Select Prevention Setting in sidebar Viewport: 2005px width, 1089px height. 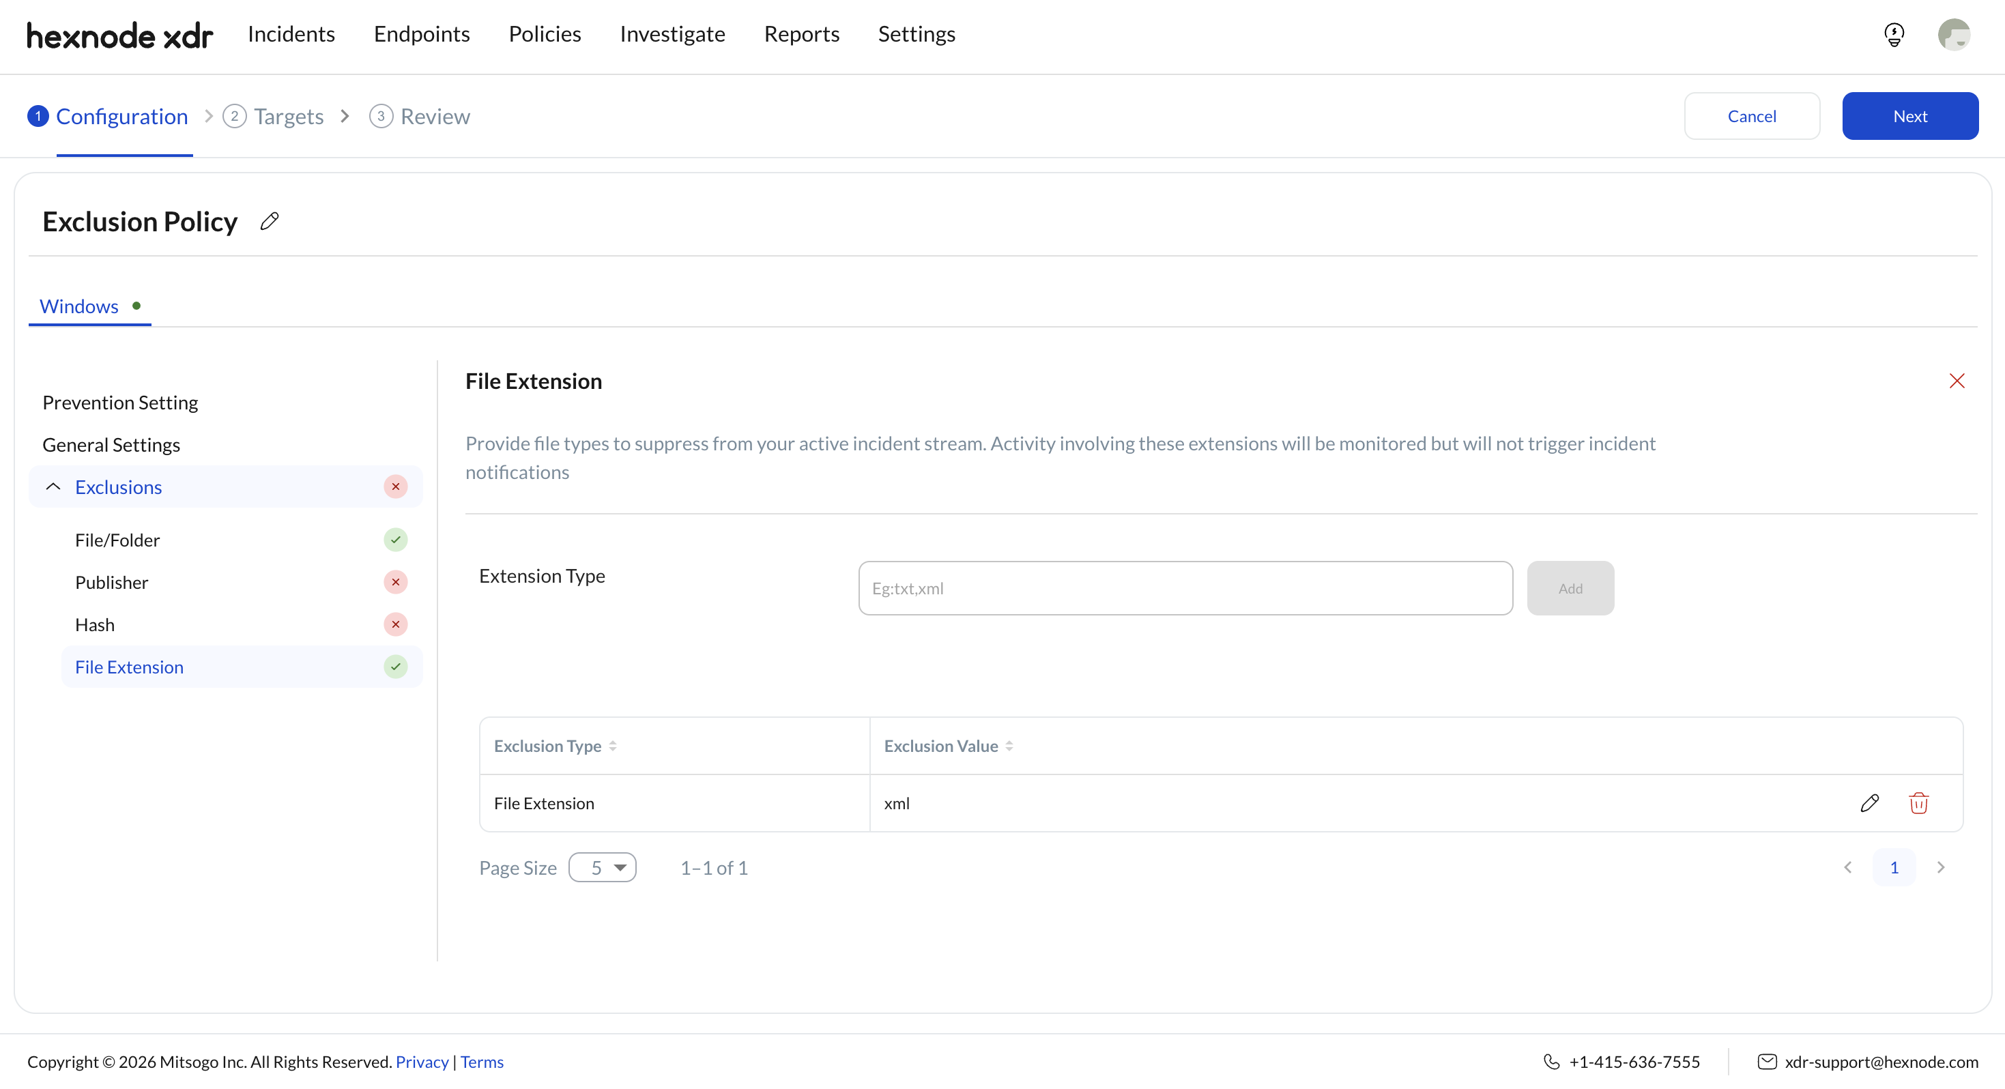tap(120, 403)
